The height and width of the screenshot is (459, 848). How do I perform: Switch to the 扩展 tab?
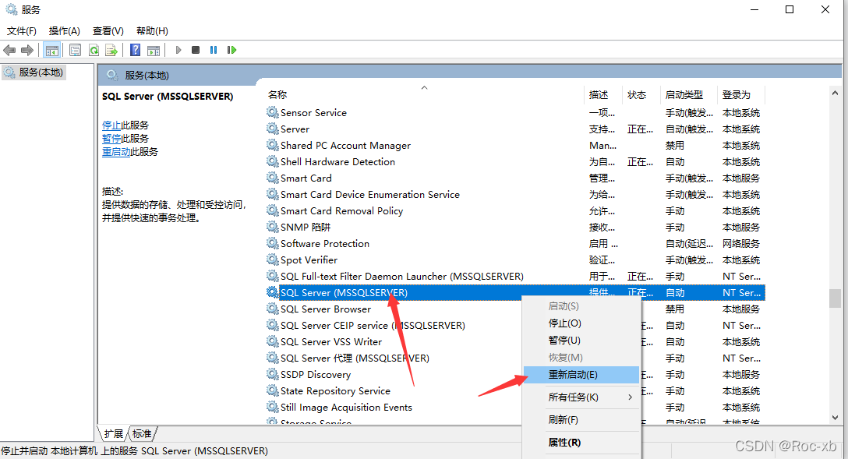(113, 433)
